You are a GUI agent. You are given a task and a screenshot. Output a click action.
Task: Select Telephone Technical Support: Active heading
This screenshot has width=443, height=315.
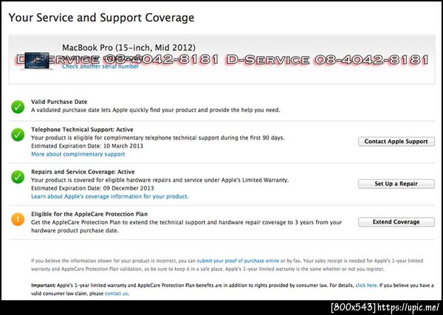coord(82,130)
